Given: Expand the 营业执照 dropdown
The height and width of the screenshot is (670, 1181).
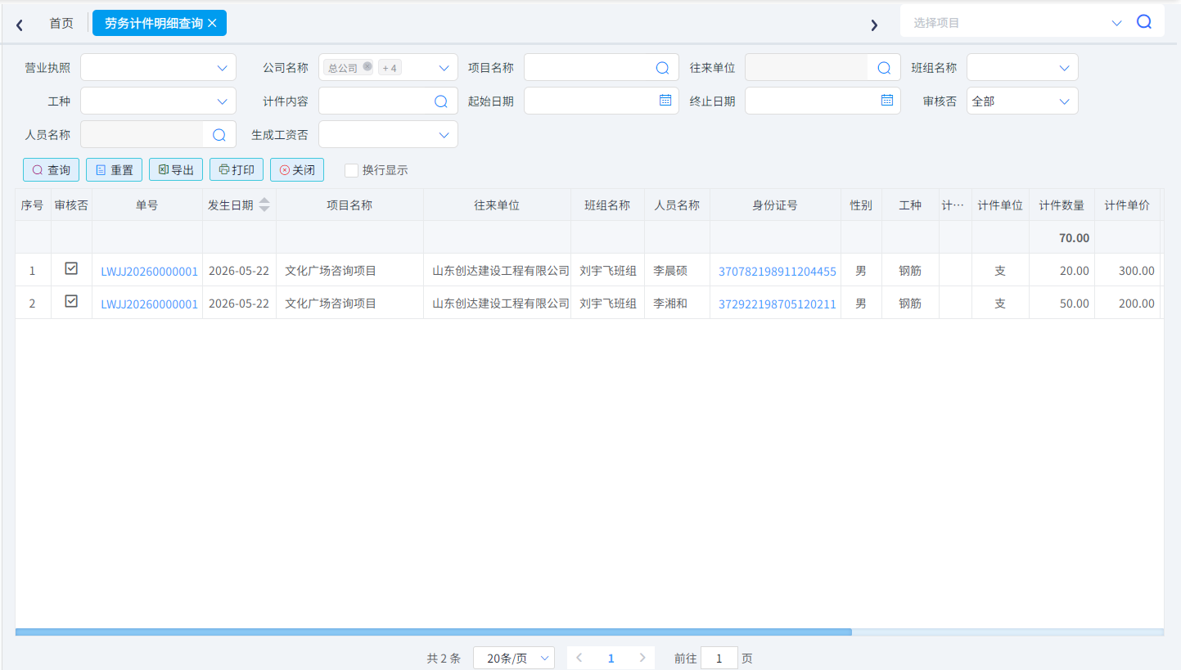Looking at the screenshot, I should tap(158, 68).
